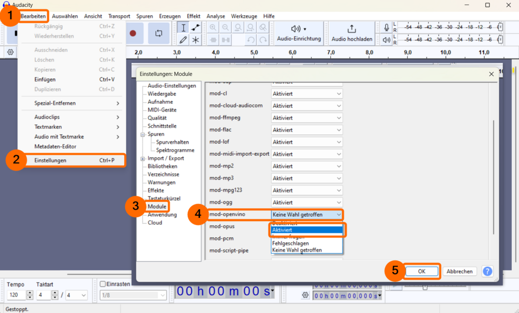Open Audio-Einrichtung speaker button
Image resolution: width=519 pixels, height=313 pixels.
click(x=299, y=33)
